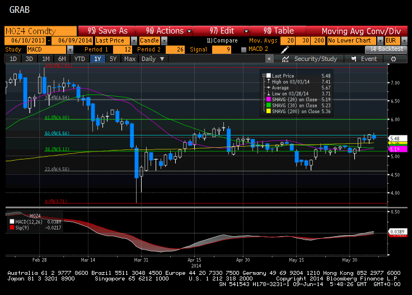Select the 1Y range tab

pos(97,59)
